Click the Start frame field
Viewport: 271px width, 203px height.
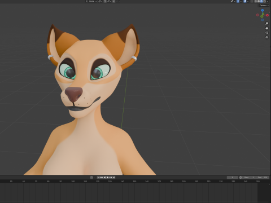(249, 178)
